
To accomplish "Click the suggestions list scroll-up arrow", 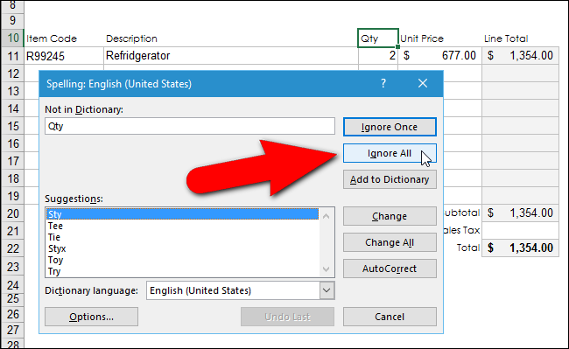I will click(326, 216).
